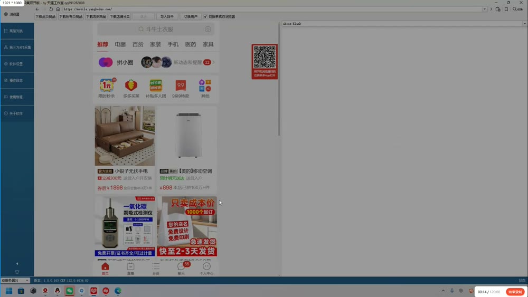
Task: Expand the about:blank address dropdown
Action: (x=524, y=24)
